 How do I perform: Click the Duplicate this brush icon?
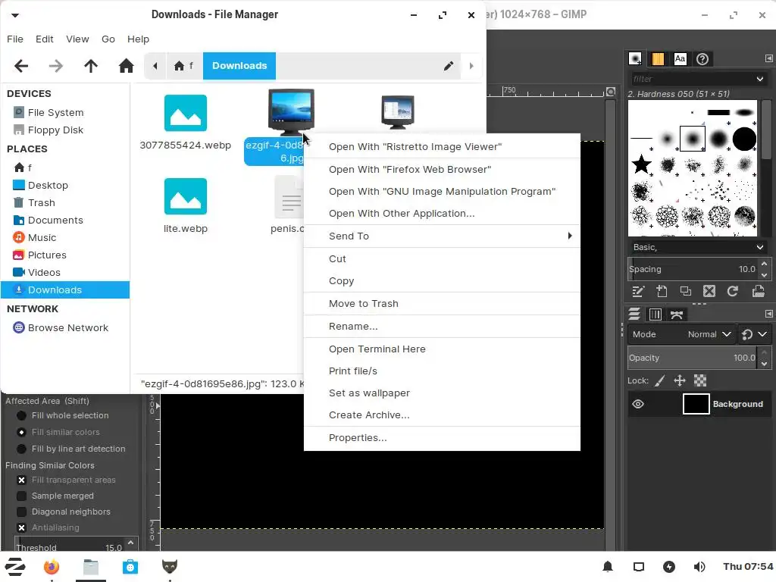(x=685, y=292)
